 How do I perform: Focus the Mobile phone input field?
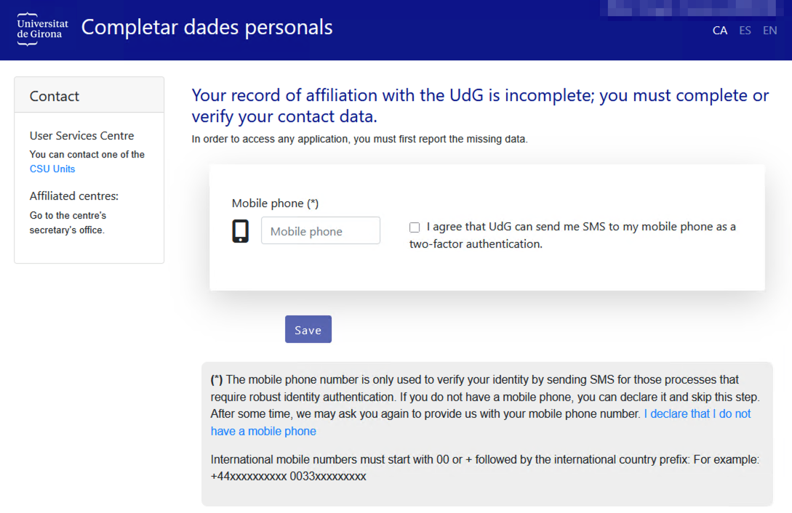pos(320,231)
